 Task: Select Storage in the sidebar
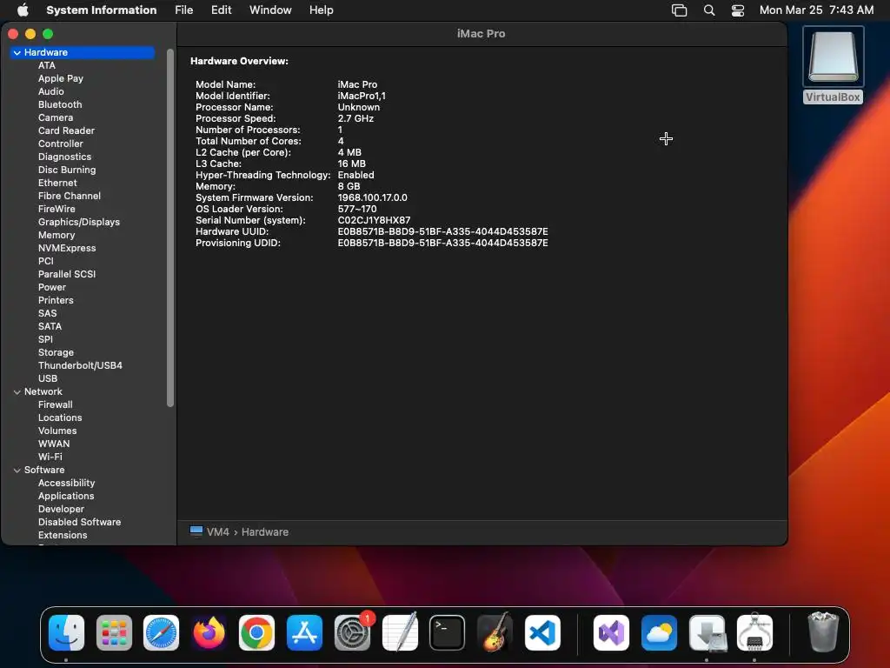[x=56, y=353]
